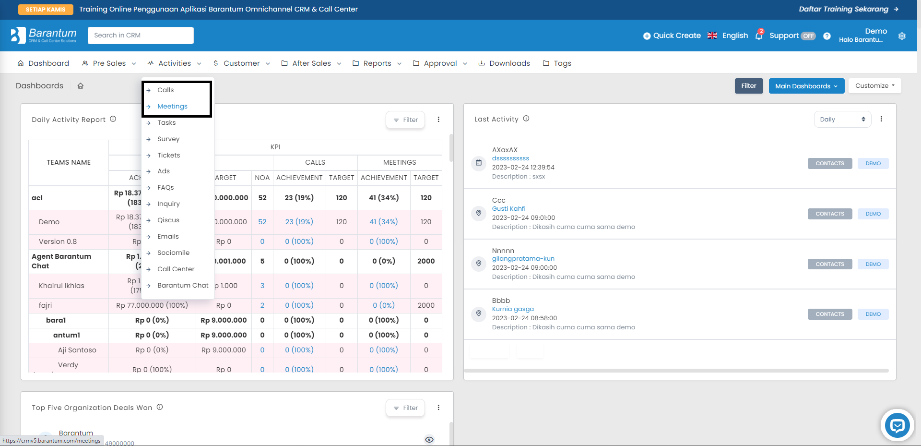Open the settings gear icon
Image resolution: width=921 pixels, height=446 pixels.
pyautogui.click(x=902, y=36)
